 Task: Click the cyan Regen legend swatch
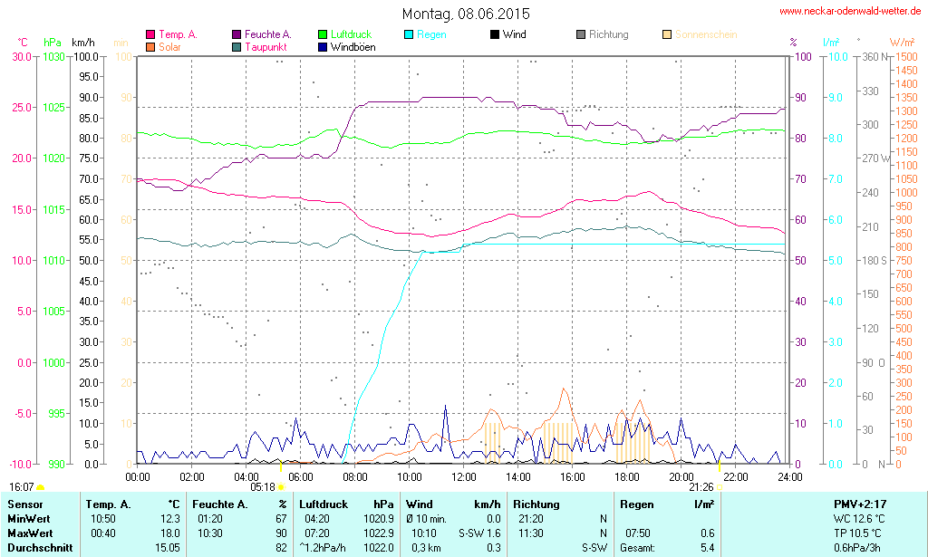click(409, 34)
